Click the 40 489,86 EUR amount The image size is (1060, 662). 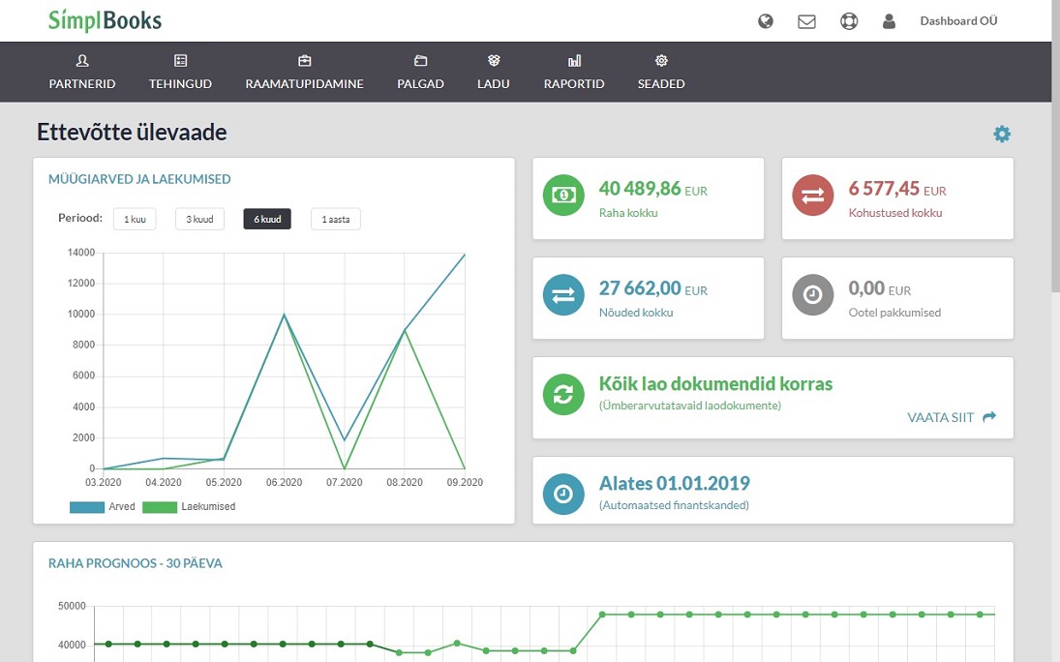pyautogui.click(x=653, y=189)
